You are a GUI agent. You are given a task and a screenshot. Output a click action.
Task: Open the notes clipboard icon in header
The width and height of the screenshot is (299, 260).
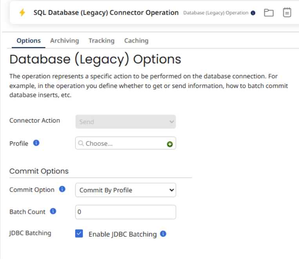pos(287,13)
